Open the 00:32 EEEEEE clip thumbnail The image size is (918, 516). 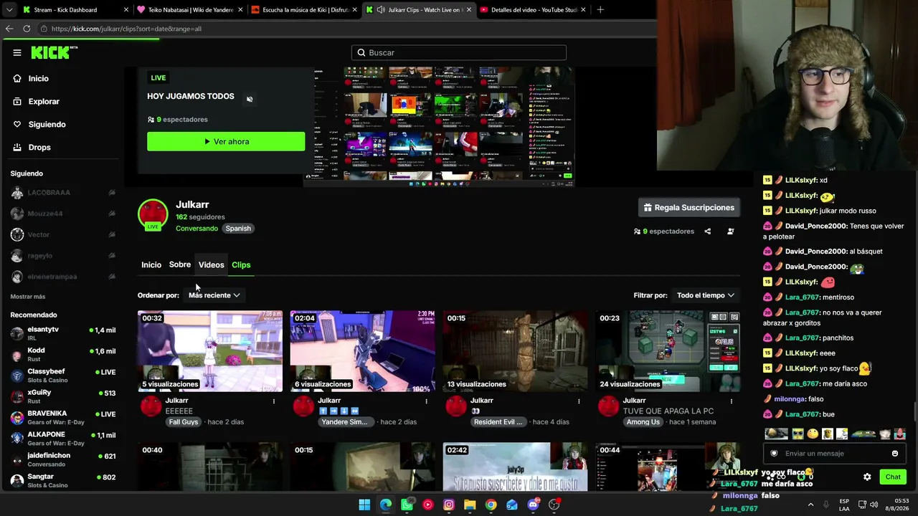(210, 351)
